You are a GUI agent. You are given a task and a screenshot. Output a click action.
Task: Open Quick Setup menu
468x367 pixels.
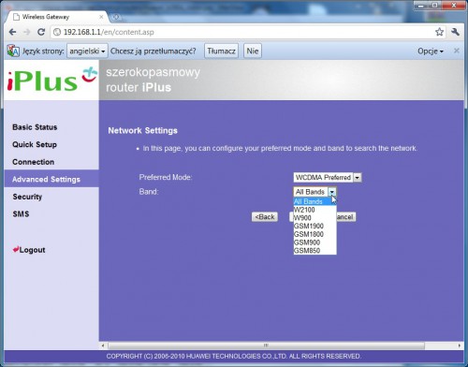tap(35, 145)
